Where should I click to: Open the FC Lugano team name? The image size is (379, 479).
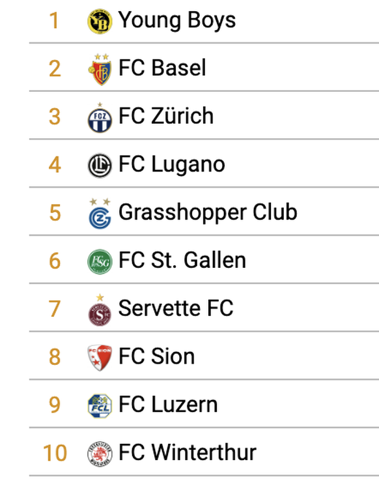[172, 165]
